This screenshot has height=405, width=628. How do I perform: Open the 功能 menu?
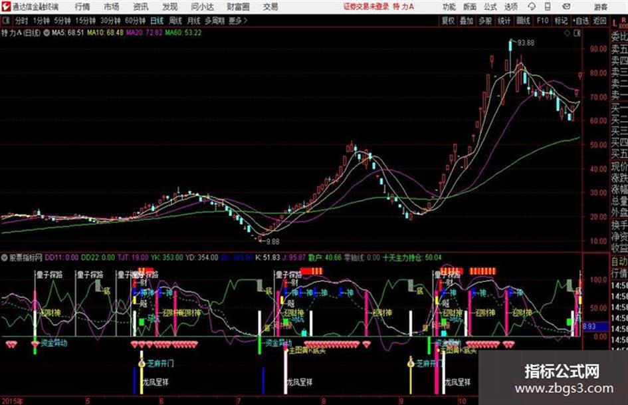(449, 7)
